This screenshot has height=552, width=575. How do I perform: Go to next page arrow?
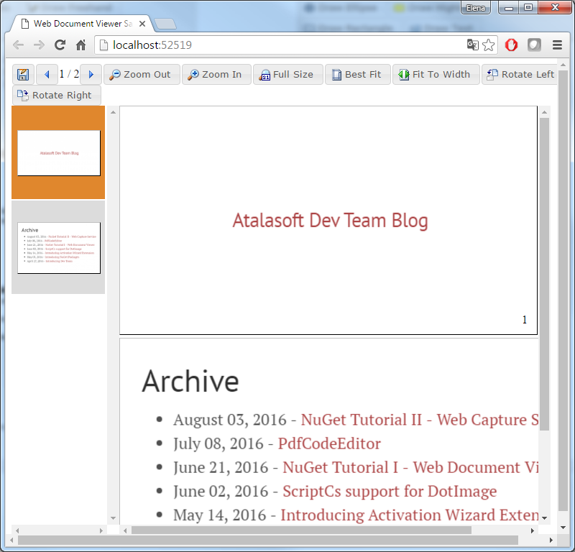pyautogui.click(x=91, y=75)
